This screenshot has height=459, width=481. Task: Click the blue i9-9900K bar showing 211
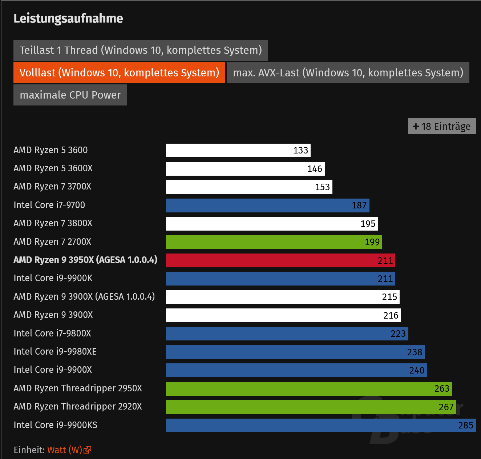coord(281,279)
